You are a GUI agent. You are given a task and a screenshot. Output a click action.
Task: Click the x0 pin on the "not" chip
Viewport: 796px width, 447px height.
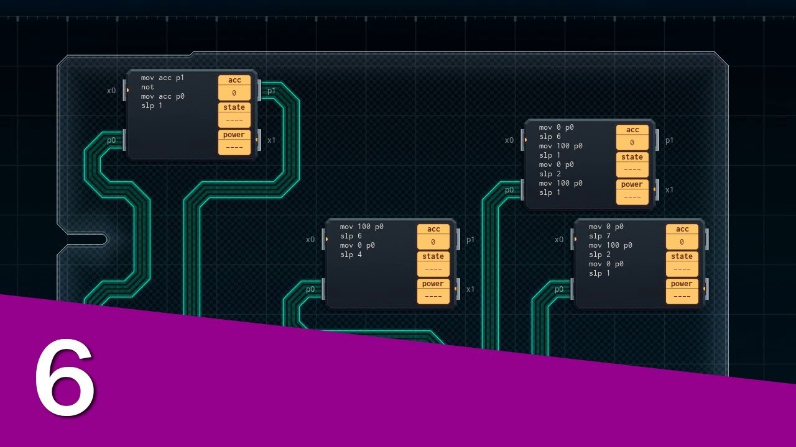(111, 91)
